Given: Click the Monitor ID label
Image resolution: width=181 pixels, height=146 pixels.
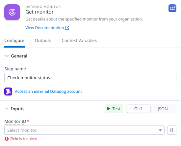Looking at the screenshot, I should click(x=15, y=122).
